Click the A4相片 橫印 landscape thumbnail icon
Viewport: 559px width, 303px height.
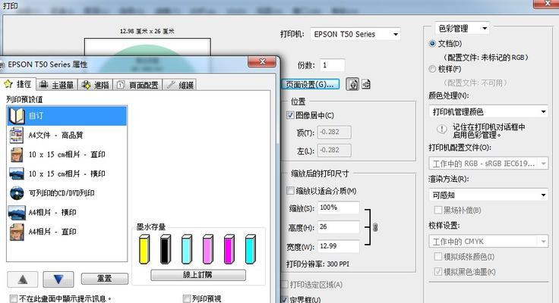point(17,213)
